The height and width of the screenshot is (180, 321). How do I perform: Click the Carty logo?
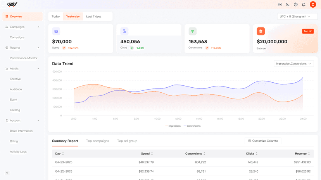pos(12,4)
